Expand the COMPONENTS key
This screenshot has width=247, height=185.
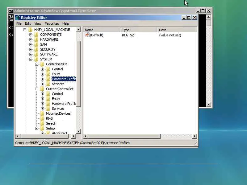coord(31,35)
